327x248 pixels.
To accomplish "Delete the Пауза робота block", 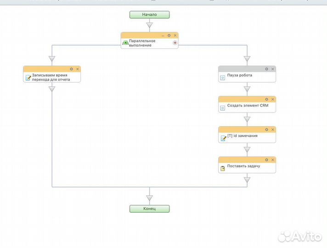I will pos(272,69).
